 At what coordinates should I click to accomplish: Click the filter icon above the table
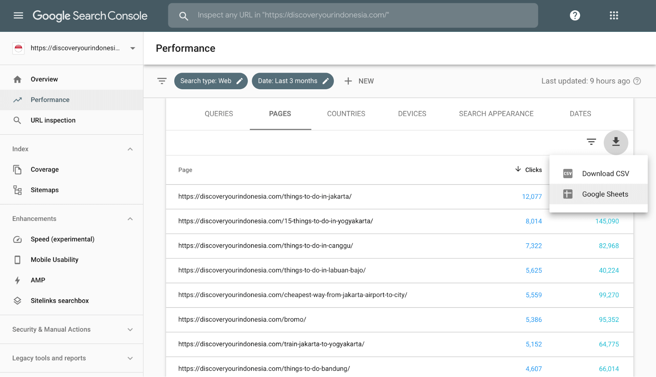(x=592, y=142)
